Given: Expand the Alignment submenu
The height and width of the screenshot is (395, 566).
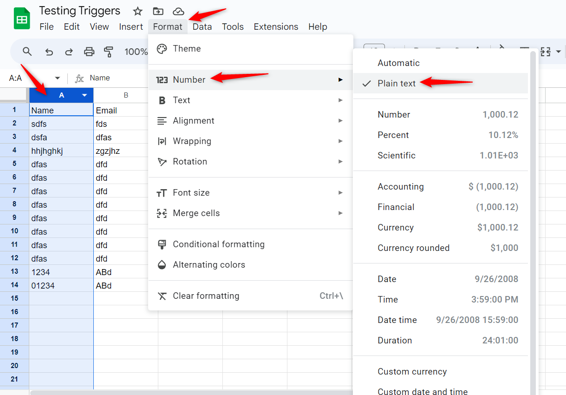Looking at the screenshot, I should [251, 121].
